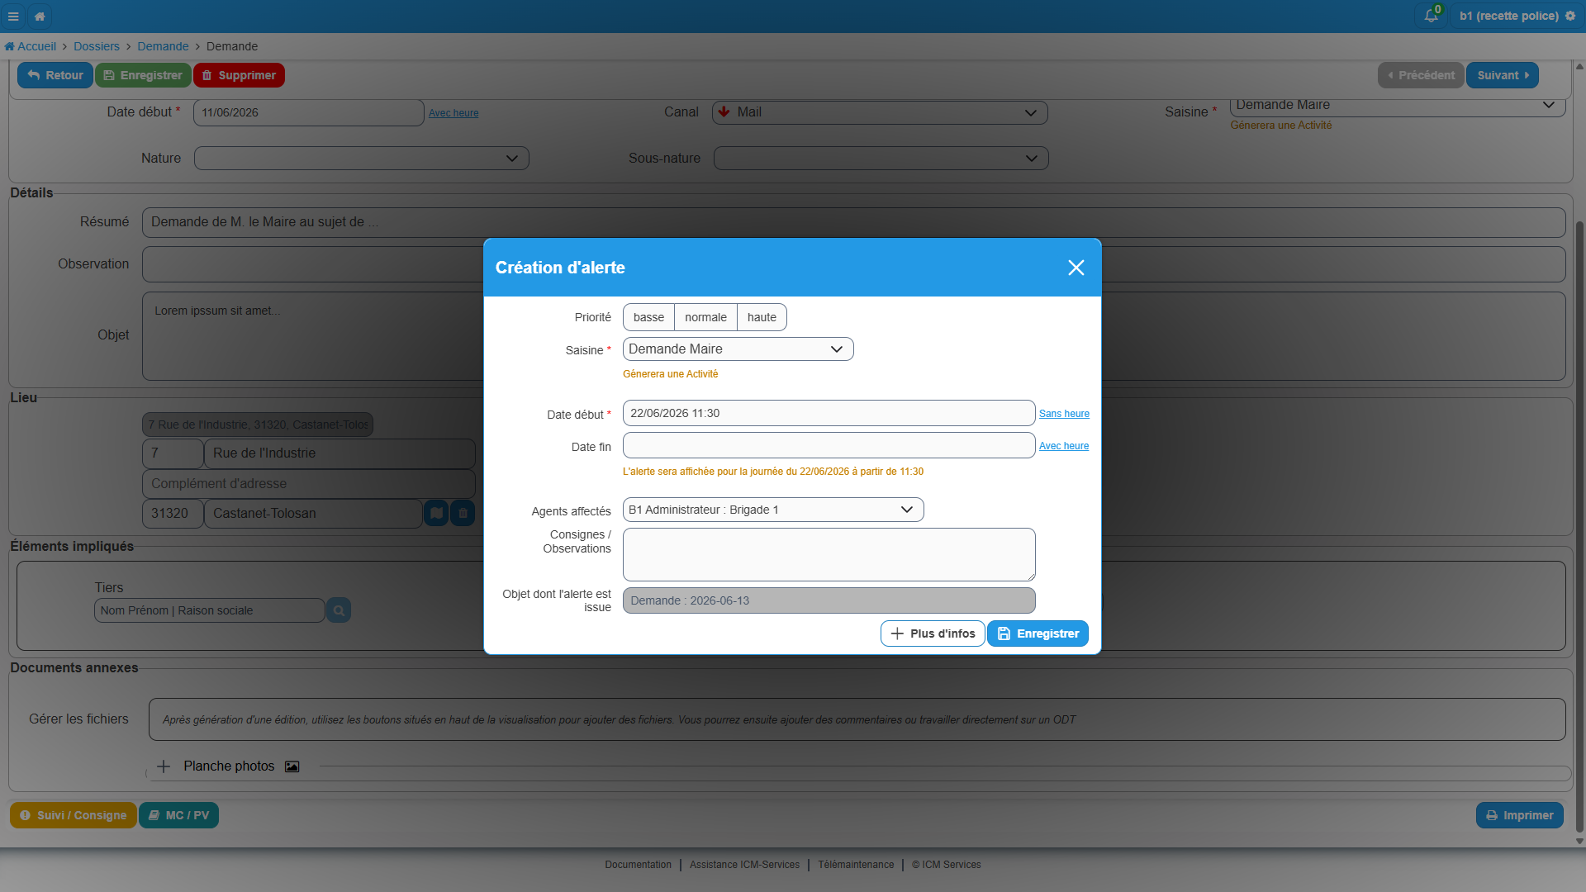The width and height of the screenshot is (1586, 892).
Task: Open the Saisine dropdown in the alert dialog
Action: [x=738, y=349]
